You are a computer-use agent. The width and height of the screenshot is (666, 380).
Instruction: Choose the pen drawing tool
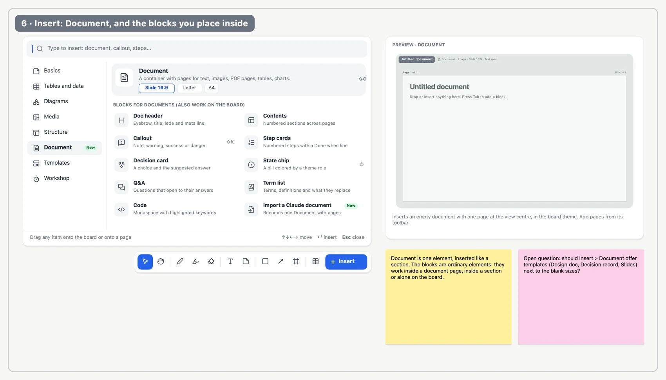[x=180, y=262]
